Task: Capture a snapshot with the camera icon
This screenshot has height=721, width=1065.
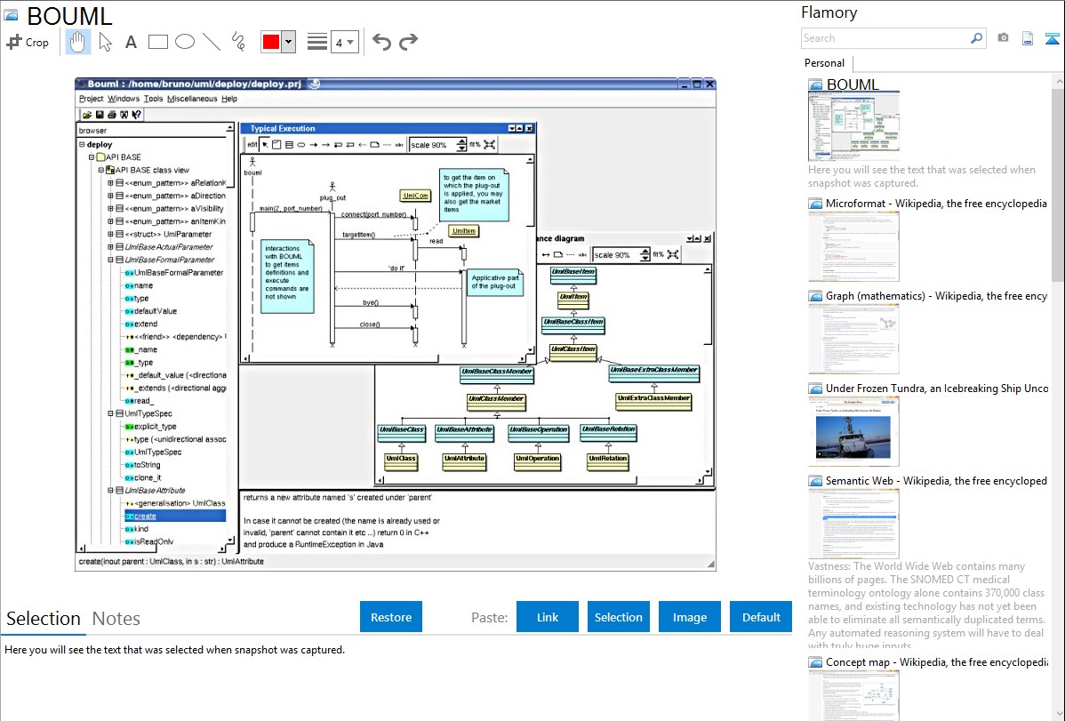Action: (x=1003, y=38)
